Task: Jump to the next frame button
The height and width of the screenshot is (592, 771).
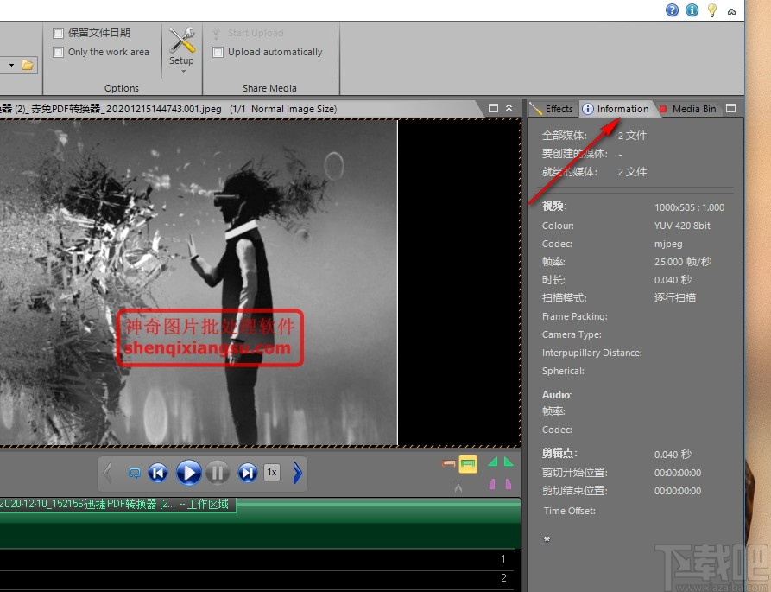Action: coord(247,473)
